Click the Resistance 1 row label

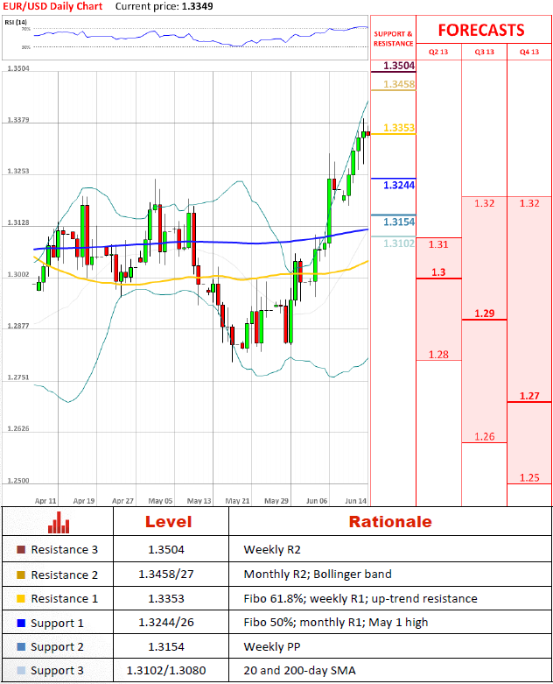[x=65, y=598]
